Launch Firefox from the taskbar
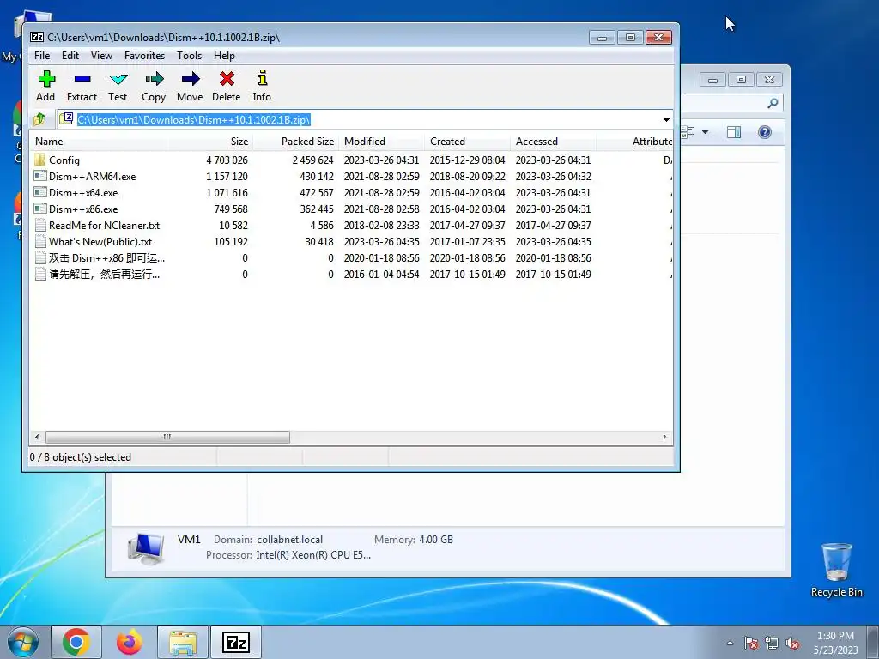879x659 pixels. pyautogui.click(x=130, y=642)
